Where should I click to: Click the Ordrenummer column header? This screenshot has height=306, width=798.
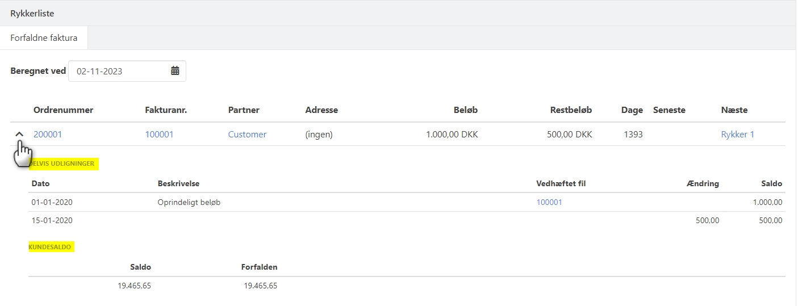click(63, 110)
